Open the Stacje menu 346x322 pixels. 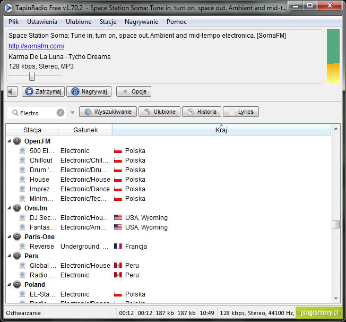[x=108, y=22]
